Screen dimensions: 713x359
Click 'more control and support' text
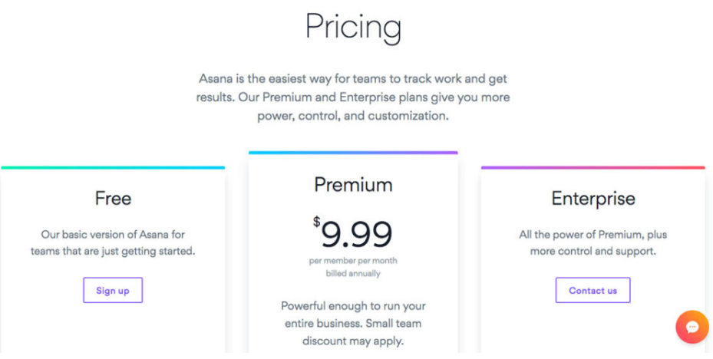pos(593,251)
